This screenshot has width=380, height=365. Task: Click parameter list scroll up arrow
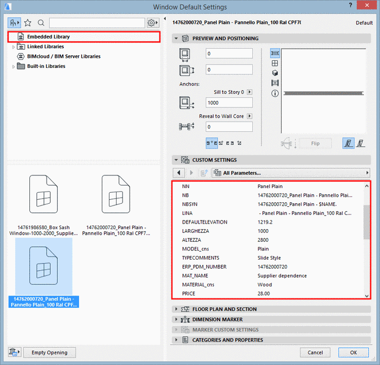(367, 186)
